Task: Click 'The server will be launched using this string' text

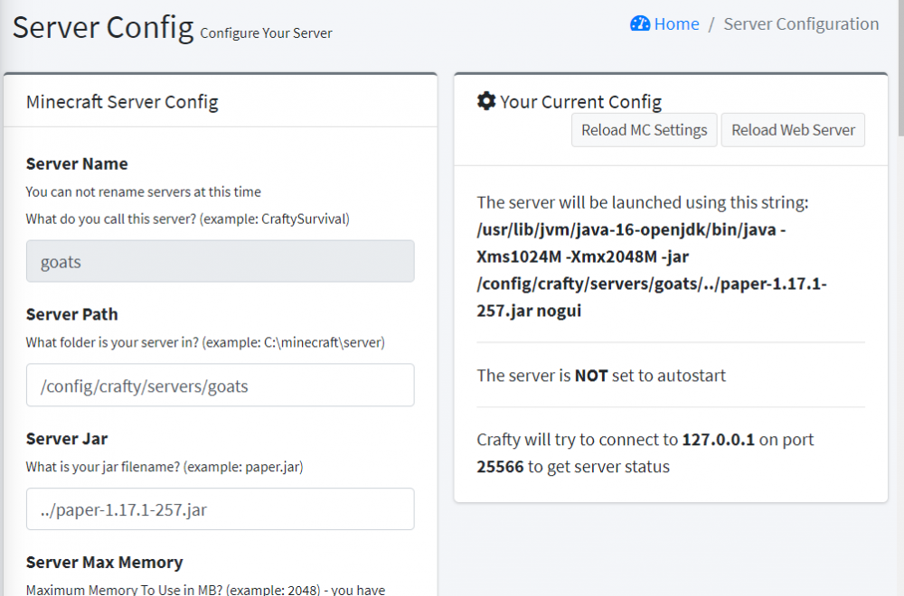Action: 642,202
